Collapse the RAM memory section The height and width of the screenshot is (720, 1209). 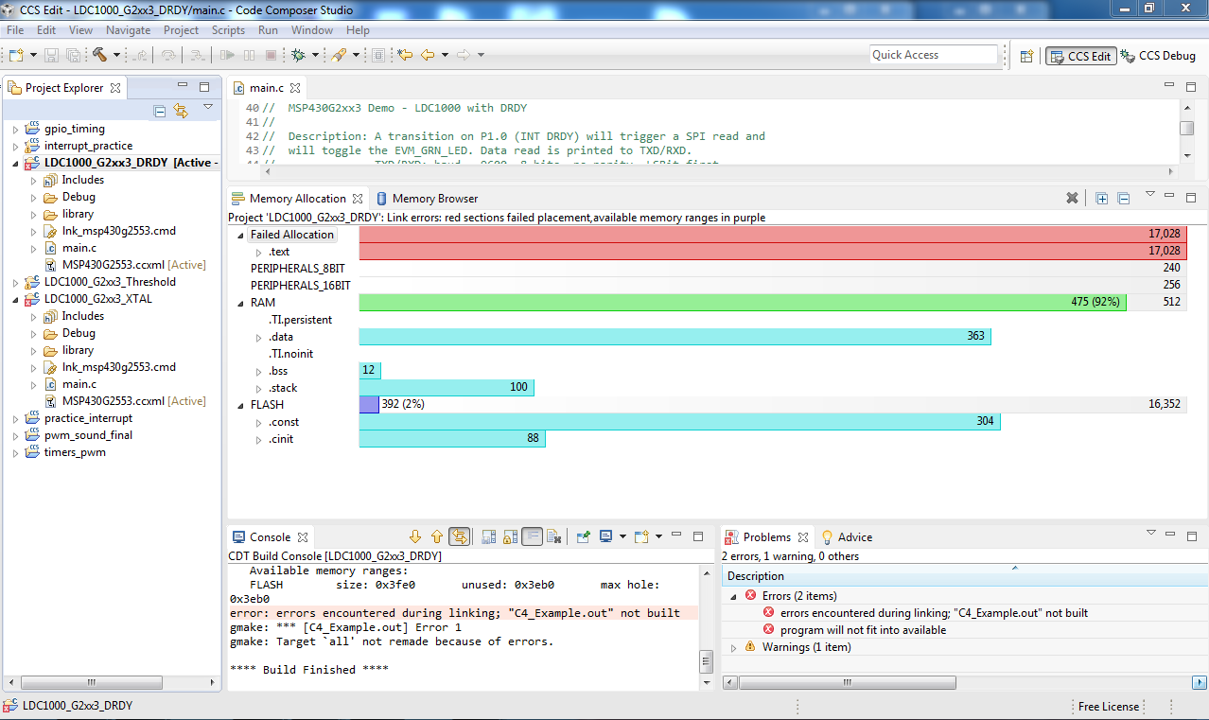pos(240,303)
